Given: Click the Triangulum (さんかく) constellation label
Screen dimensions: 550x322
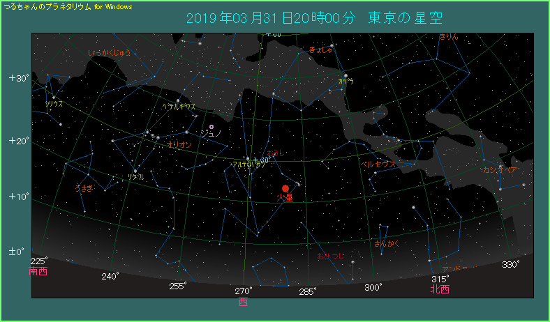Looking at the screenshot, I should point(387,244).
